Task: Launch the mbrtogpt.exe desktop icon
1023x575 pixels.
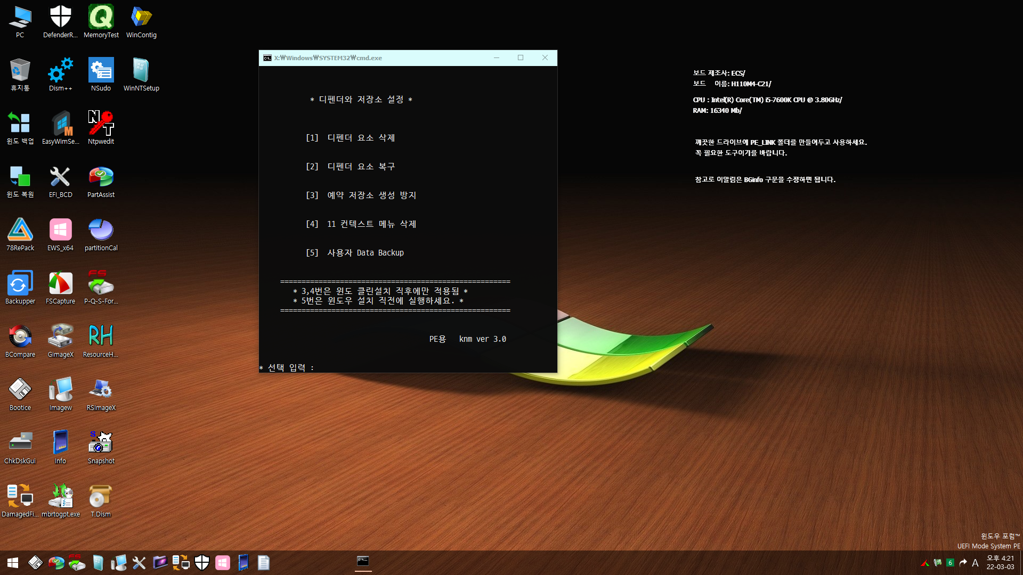Action: 60,500
